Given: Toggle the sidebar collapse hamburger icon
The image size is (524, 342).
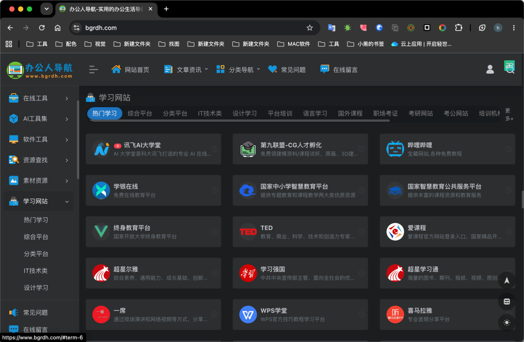Looking at the screenshot, I should [94, 69].
